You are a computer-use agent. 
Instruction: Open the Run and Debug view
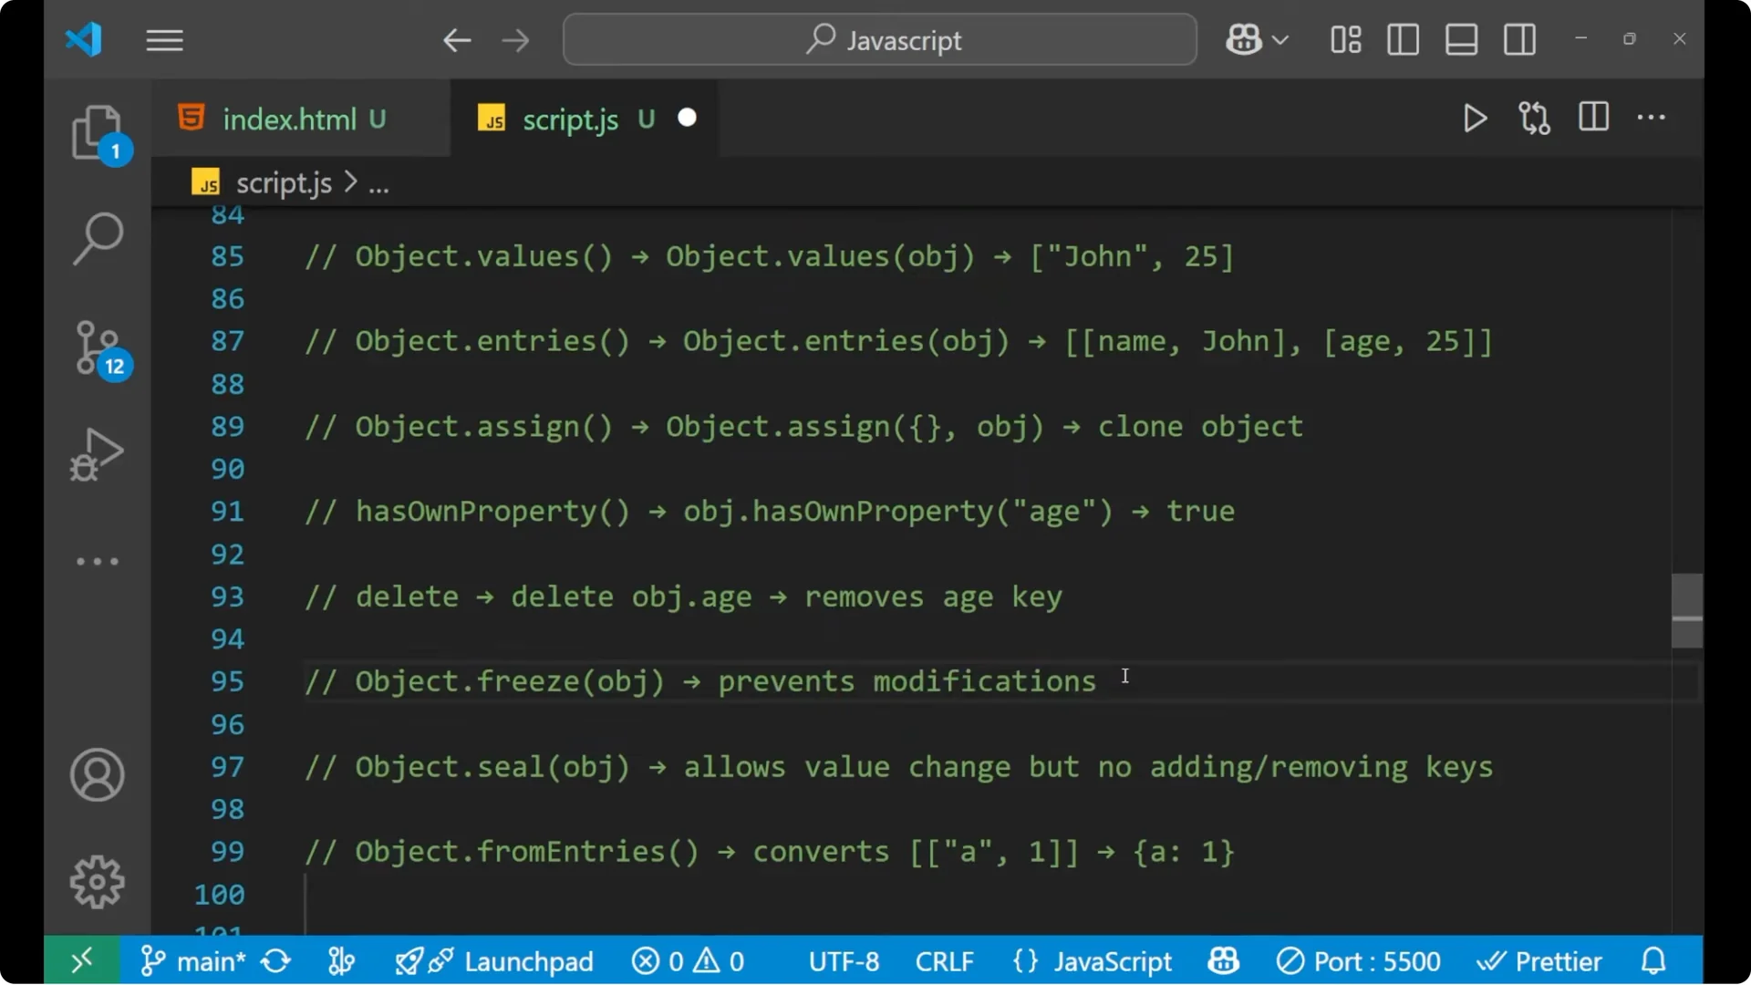coord(96,454)
